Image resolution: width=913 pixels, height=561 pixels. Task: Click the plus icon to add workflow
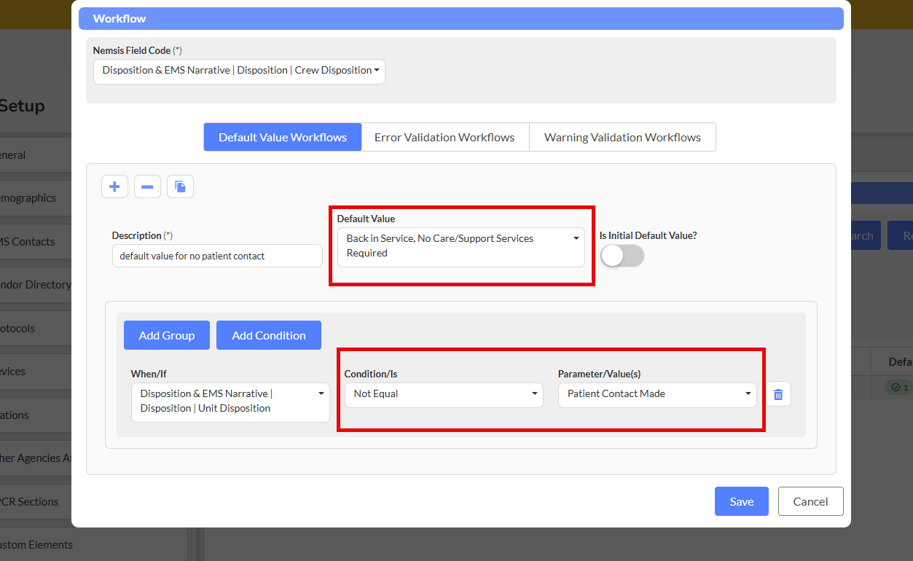tap(114, 187)
